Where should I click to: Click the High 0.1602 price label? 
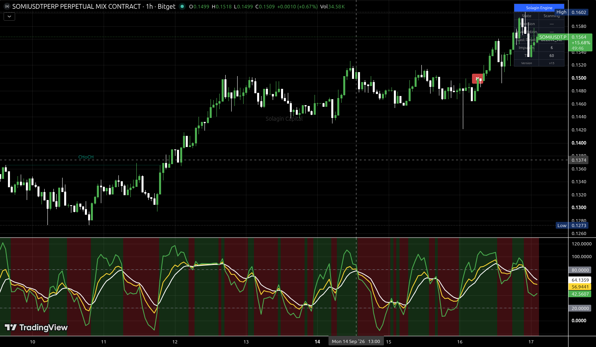571,12
